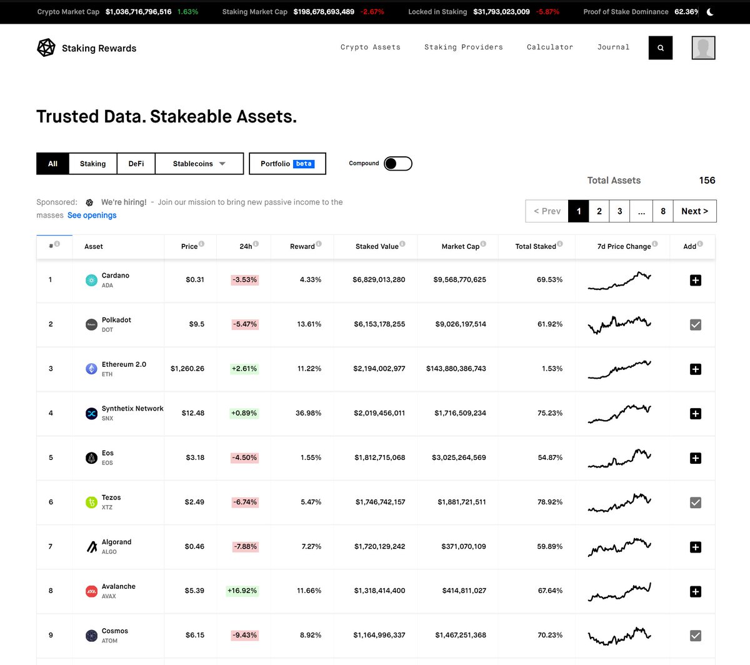The image size is (750, 665).
Task: Click the Tezos coin icon
Action: pos(91,502)
